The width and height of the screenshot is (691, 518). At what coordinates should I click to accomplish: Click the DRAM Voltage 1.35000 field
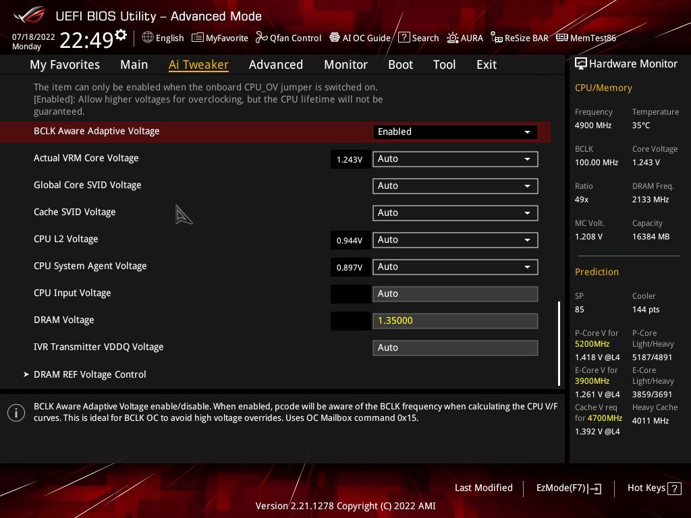point(455,320)
